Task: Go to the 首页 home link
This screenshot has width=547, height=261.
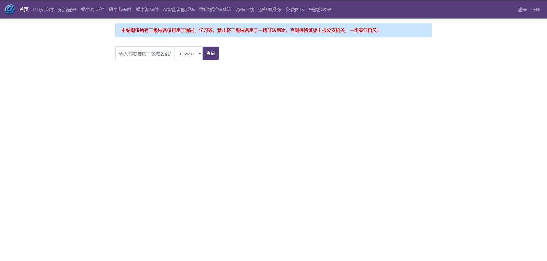Action: coord(24,10)
